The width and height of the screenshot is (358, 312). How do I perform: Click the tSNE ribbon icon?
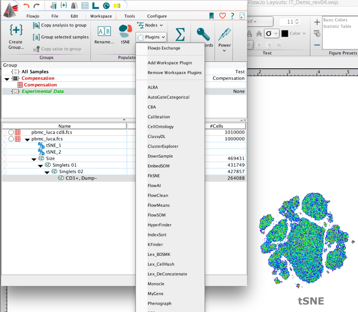tap(125, 31)
